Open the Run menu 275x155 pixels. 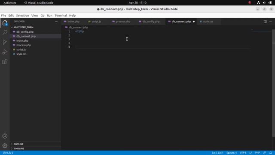point(49,15)
